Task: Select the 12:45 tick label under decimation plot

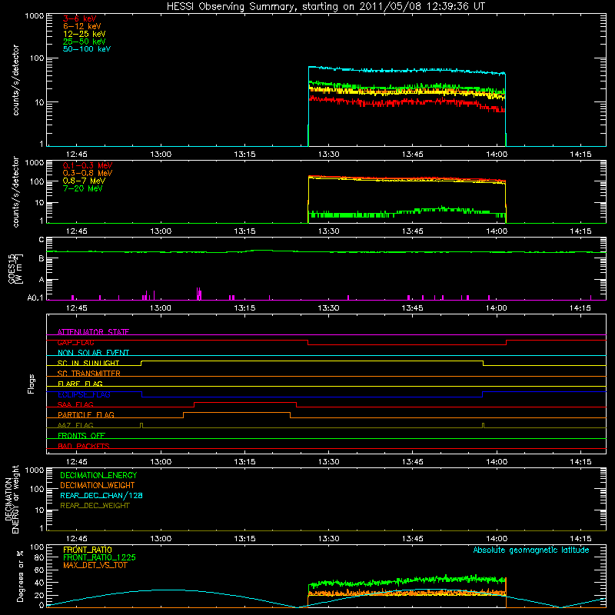Action: pyautogui.click(x=76, y=539)
